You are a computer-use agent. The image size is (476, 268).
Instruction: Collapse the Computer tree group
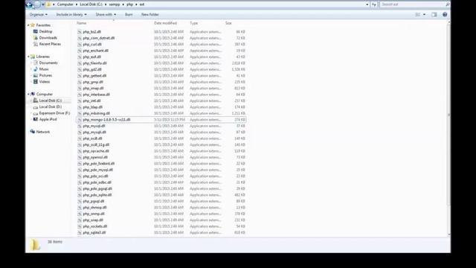(x=28, y=95)
